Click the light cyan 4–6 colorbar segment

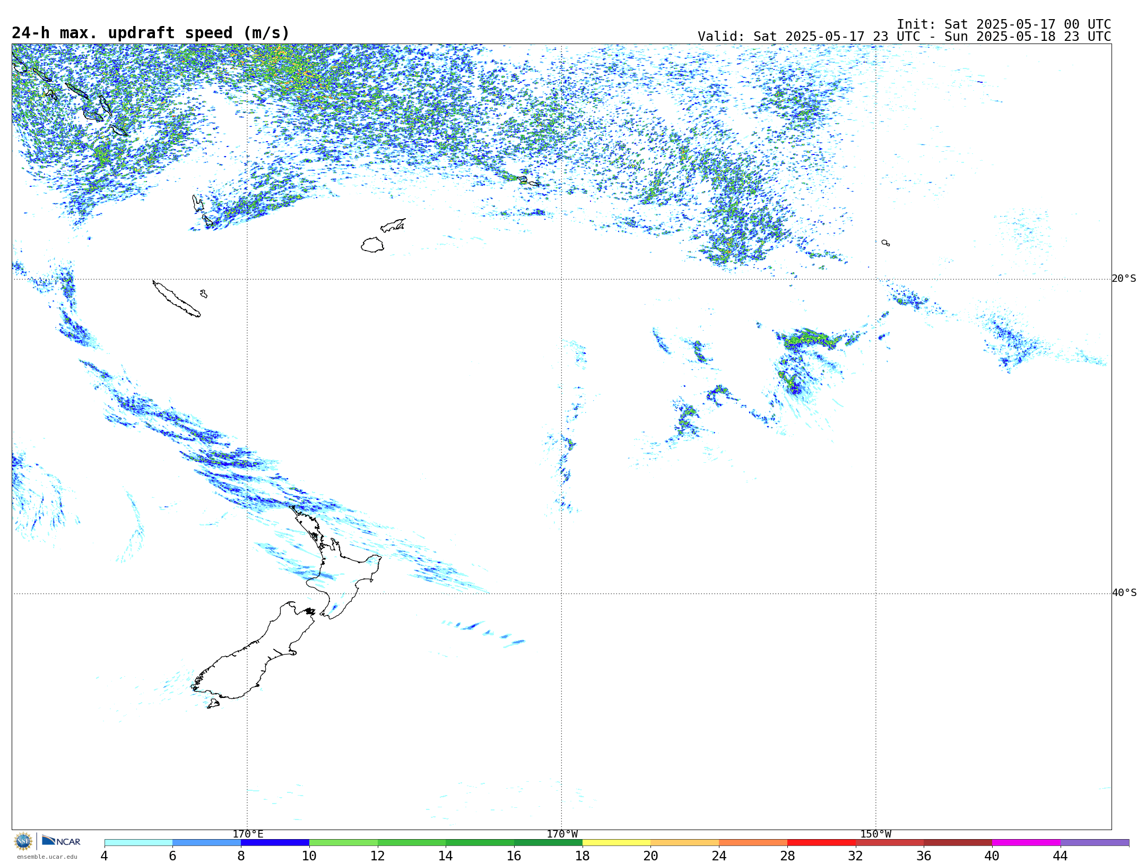138,842
